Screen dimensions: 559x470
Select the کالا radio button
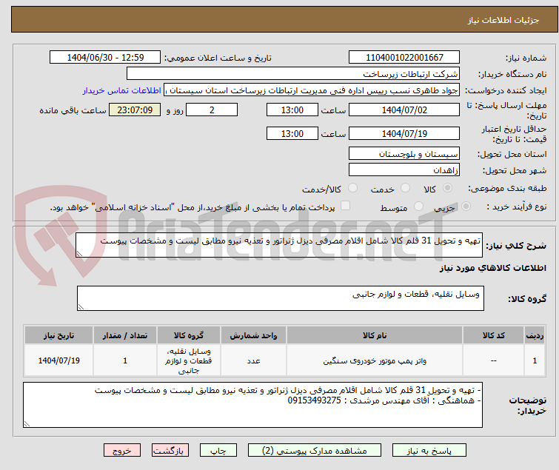tap(447, 188)
